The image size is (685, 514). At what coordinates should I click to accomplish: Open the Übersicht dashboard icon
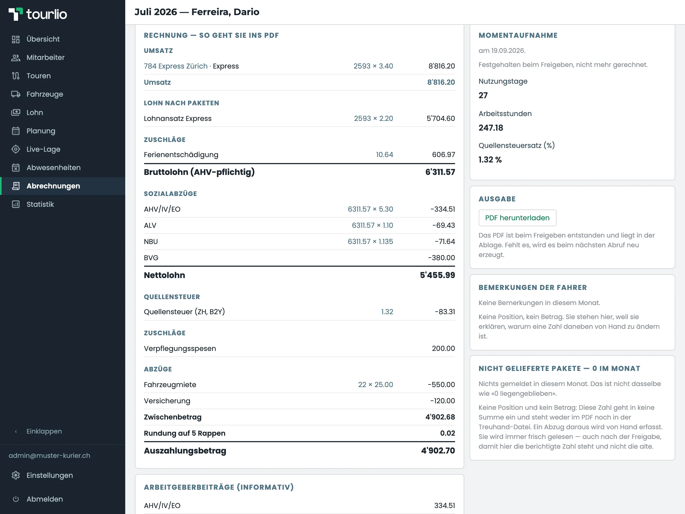(x=15, y=39)
